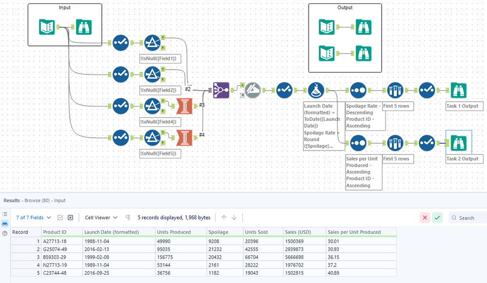
Task: Click the Sales (USD) column header
Action: (x=305, y=232)
